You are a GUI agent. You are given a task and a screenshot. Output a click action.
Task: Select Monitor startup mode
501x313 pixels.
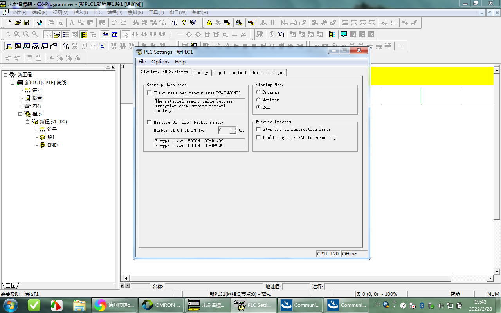pyautogui.click(x=258, y=100)
